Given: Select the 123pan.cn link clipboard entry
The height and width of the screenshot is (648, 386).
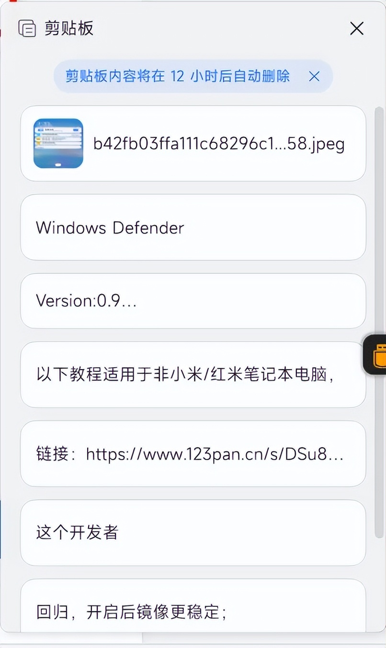Looking at the screenshot, I should [x=193, y=453].
